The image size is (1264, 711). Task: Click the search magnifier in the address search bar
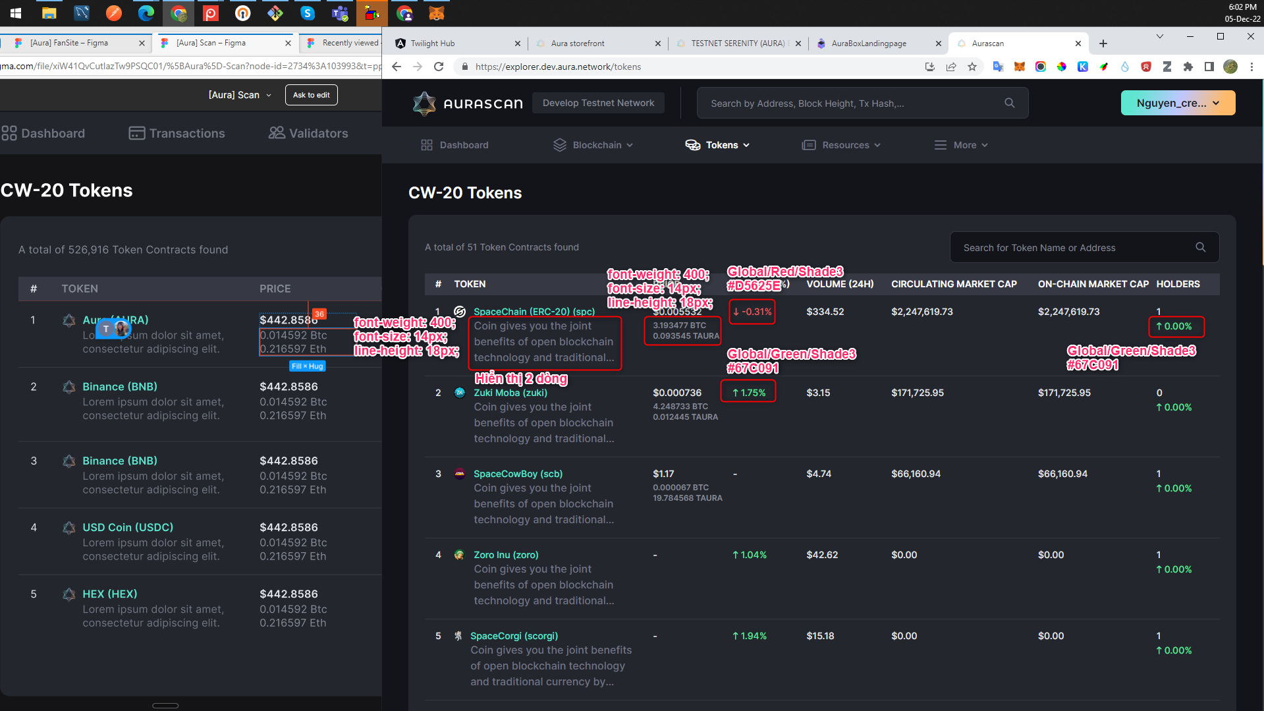[x=1009, y=103]
